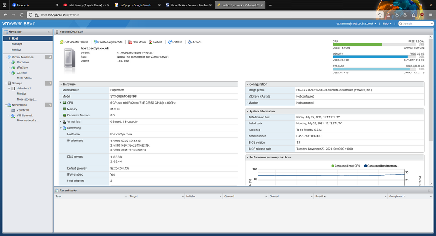
Task: Expand the Portainer VM tree node
Action: pyautogui.click(x=9, y=62)
